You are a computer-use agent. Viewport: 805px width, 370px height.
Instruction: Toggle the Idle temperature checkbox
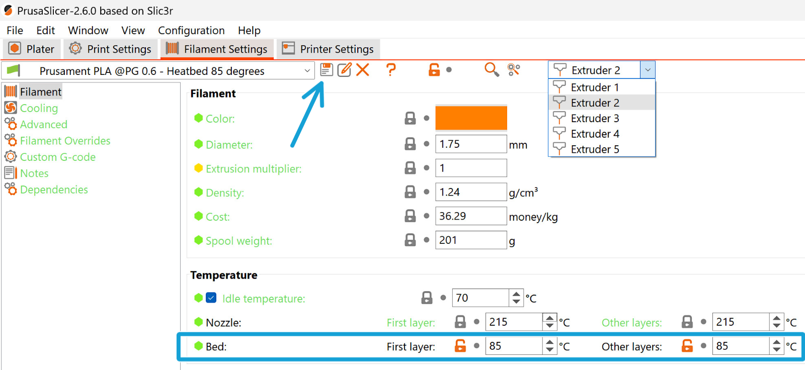point(211,298)
